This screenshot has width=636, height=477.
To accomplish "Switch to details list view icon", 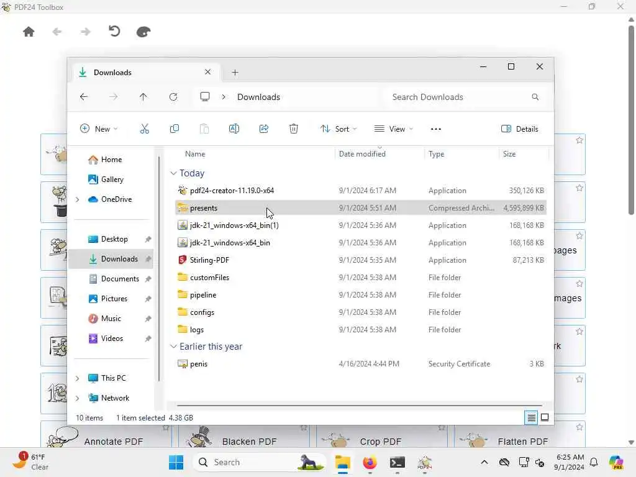I will point(531,417).
